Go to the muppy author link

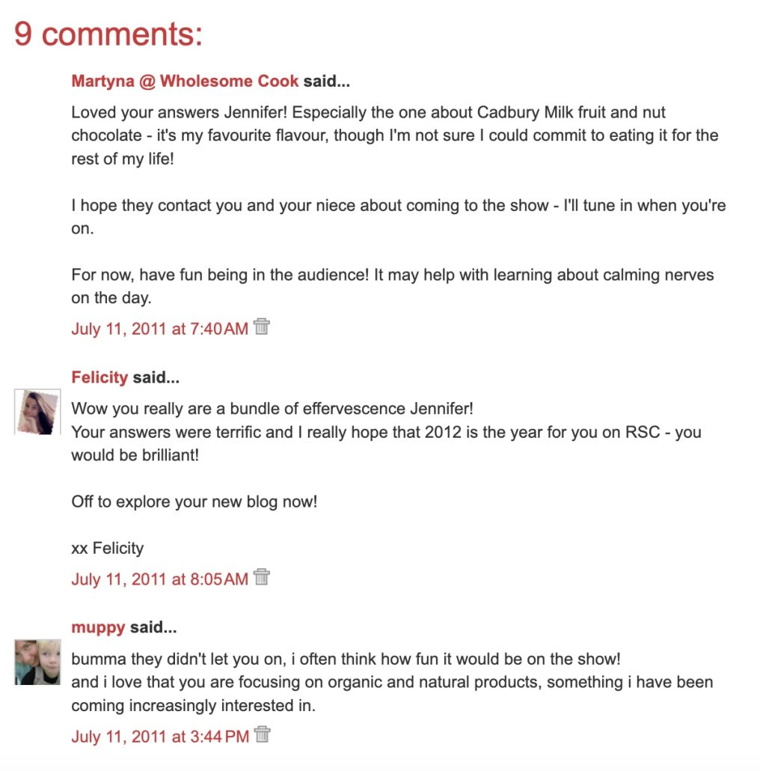[x=98, y=627]
